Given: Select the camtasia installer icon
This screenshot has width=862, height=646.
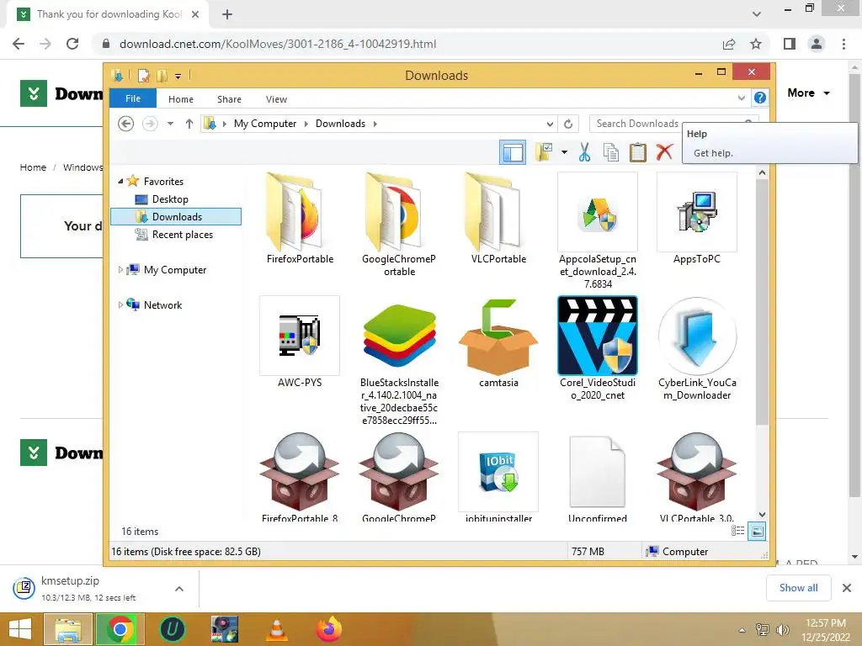Looking at the screenshot, I should tap(498, 336).
